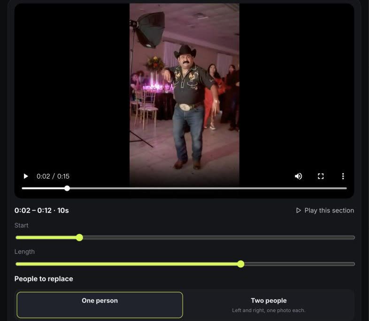
Task: Click the 0:02 / 0:15 time display
Action: point(53,176)
